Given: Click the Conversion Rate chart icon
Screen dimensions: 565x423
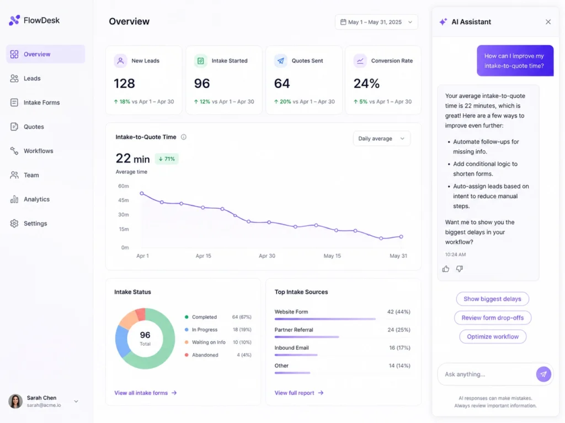Looking at the screenshot, I should coord(360,61).
